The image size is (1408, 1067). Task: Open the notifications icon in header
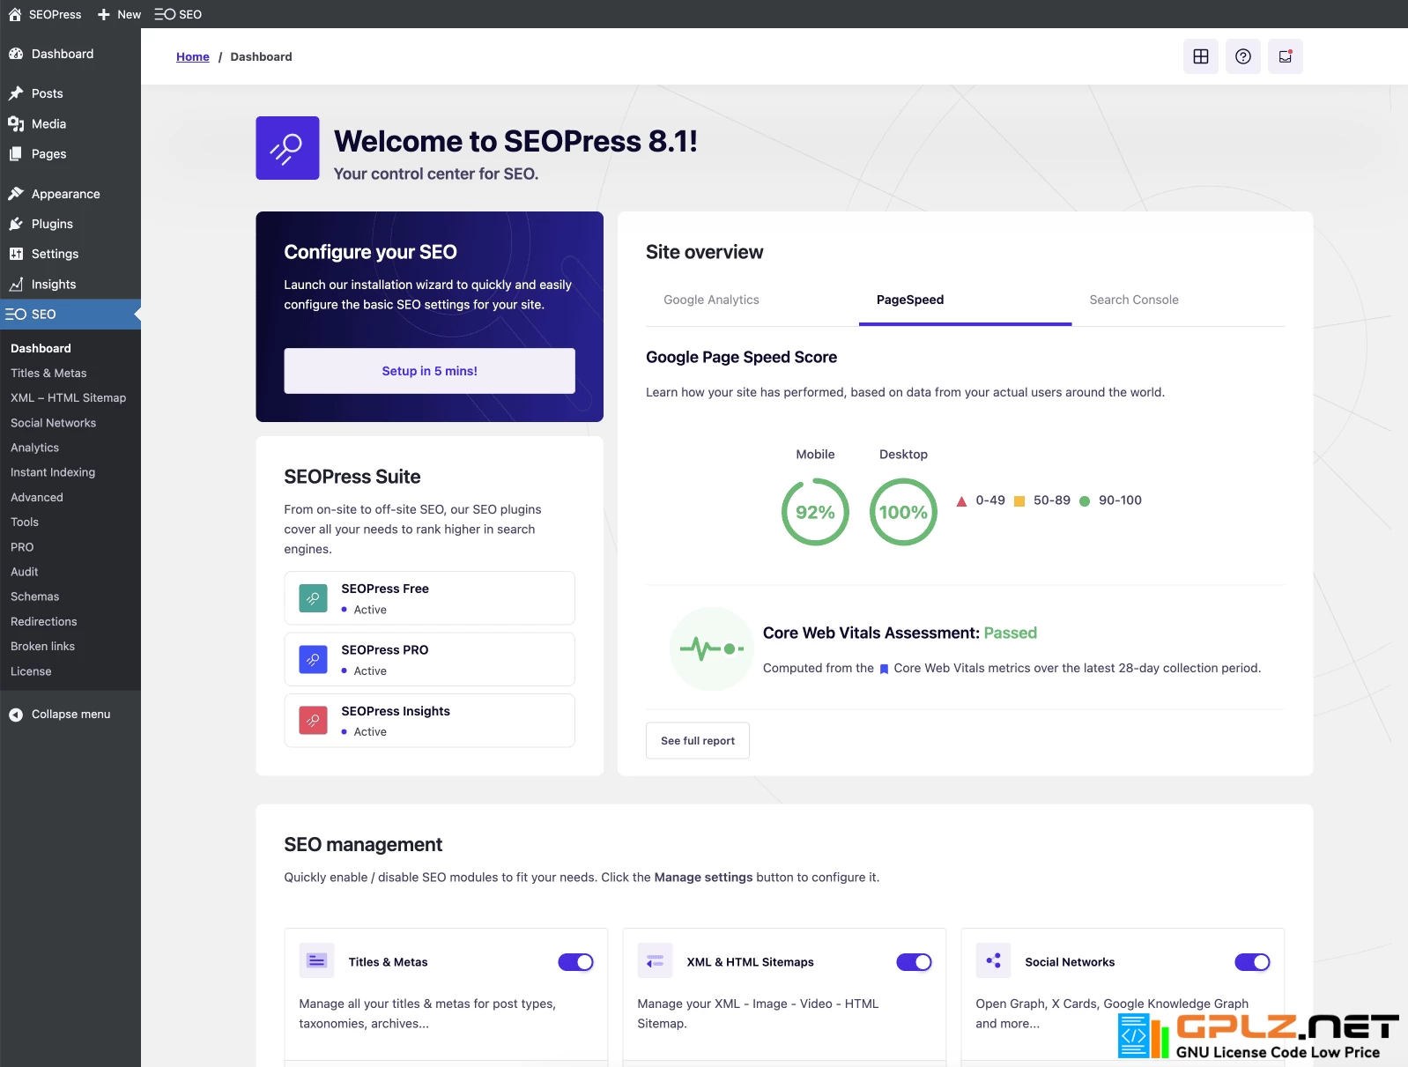click(x=1286, y=56)
